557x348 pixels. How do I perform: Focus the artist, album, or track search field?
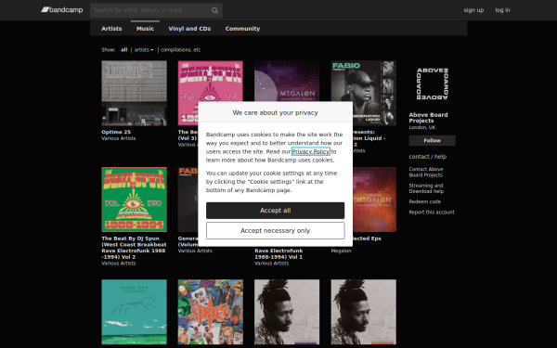tap(156, 10)
